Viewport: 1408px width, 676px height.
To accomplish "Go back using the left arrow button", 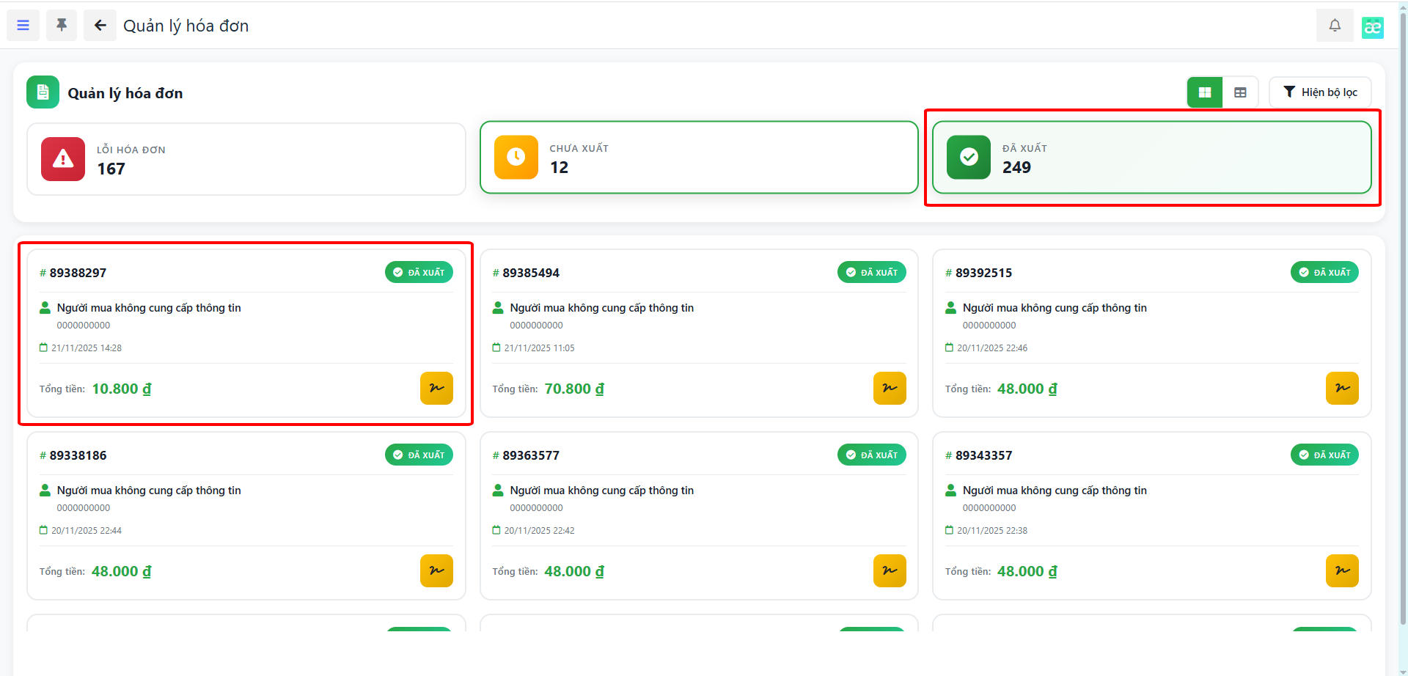I will 100,26.
